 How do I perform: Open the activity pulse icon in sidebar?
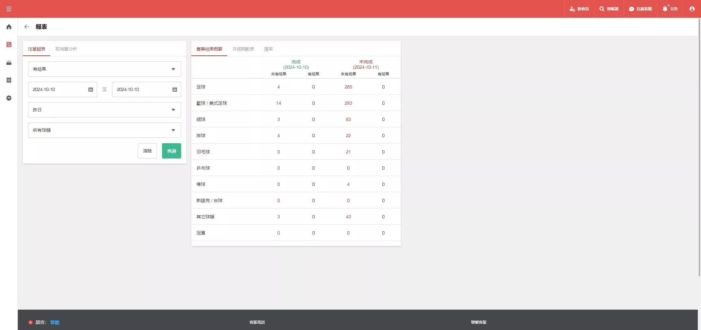tap(9, 98)
